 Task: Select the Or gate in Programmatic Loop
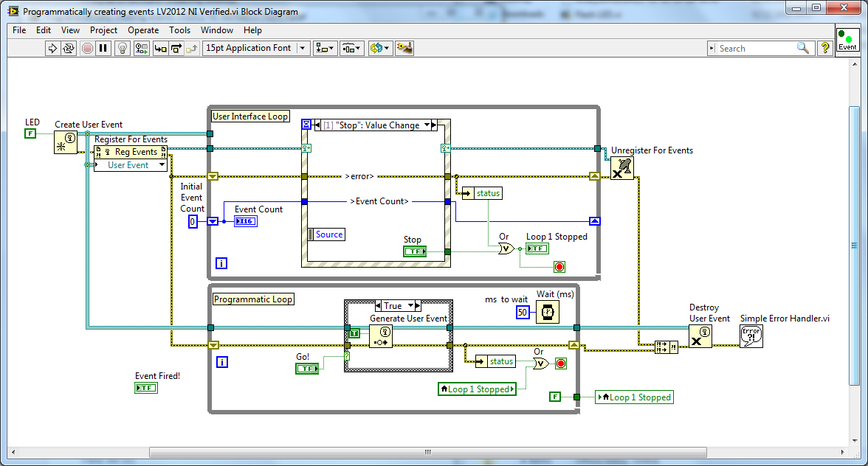pos(541,364)
